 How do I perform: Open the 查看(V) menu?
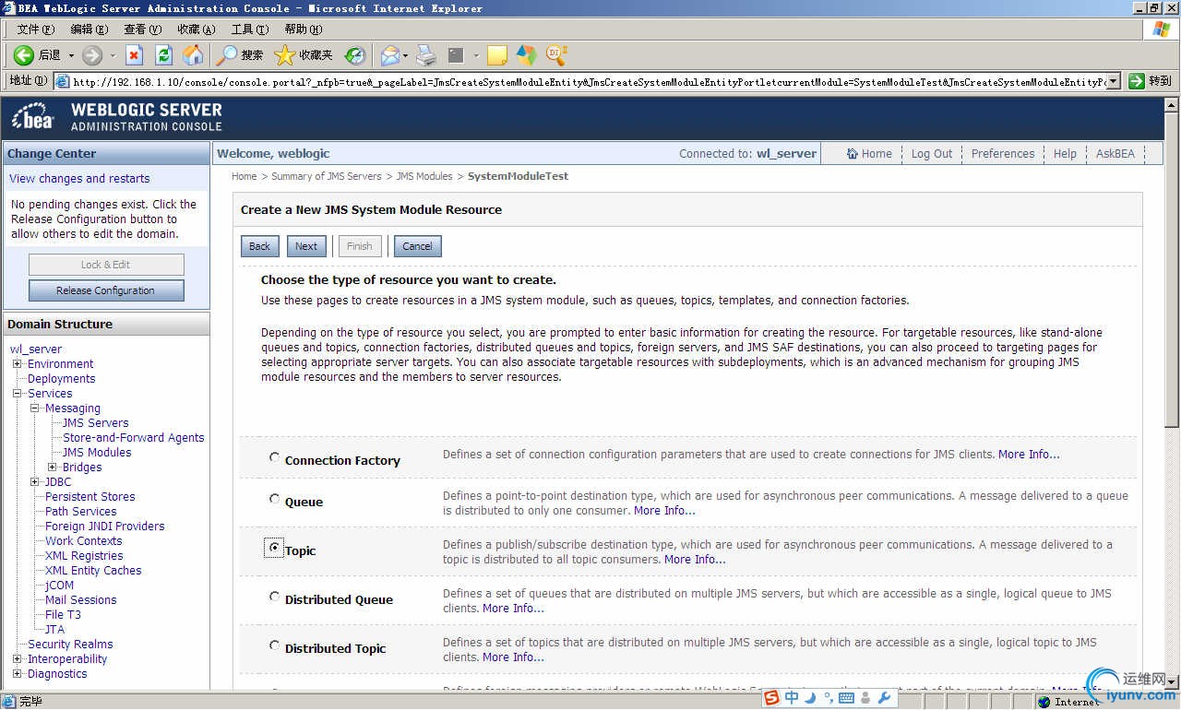tap(142, 30)
